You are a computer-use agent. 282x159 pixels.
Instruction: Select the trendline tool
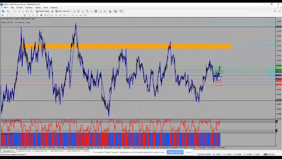[x=21, y=15]
